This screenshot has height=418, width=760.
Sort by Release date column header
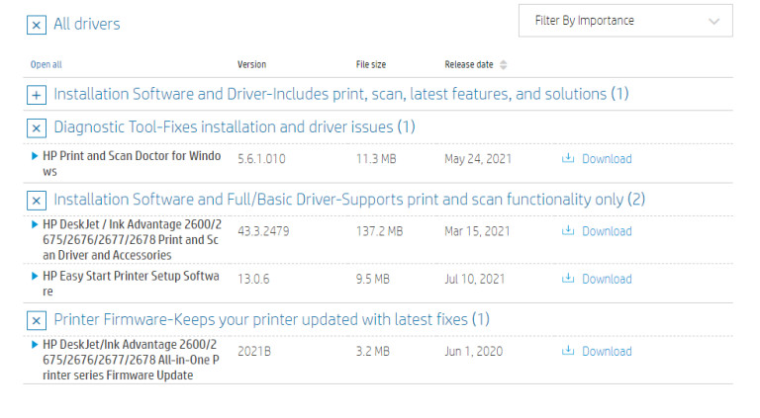tap(469, 65)
